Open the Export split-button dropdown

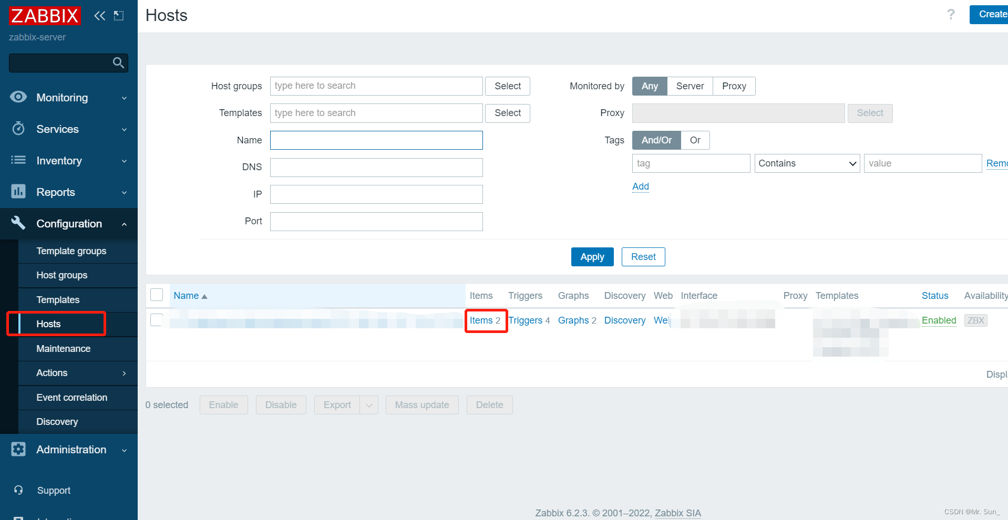[369, 404]
